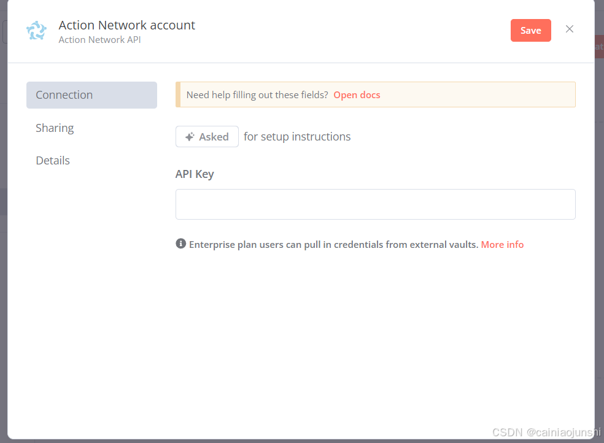Open the Connection tab
This screenshot has width=604, height=443.
(x=91, y=95)
